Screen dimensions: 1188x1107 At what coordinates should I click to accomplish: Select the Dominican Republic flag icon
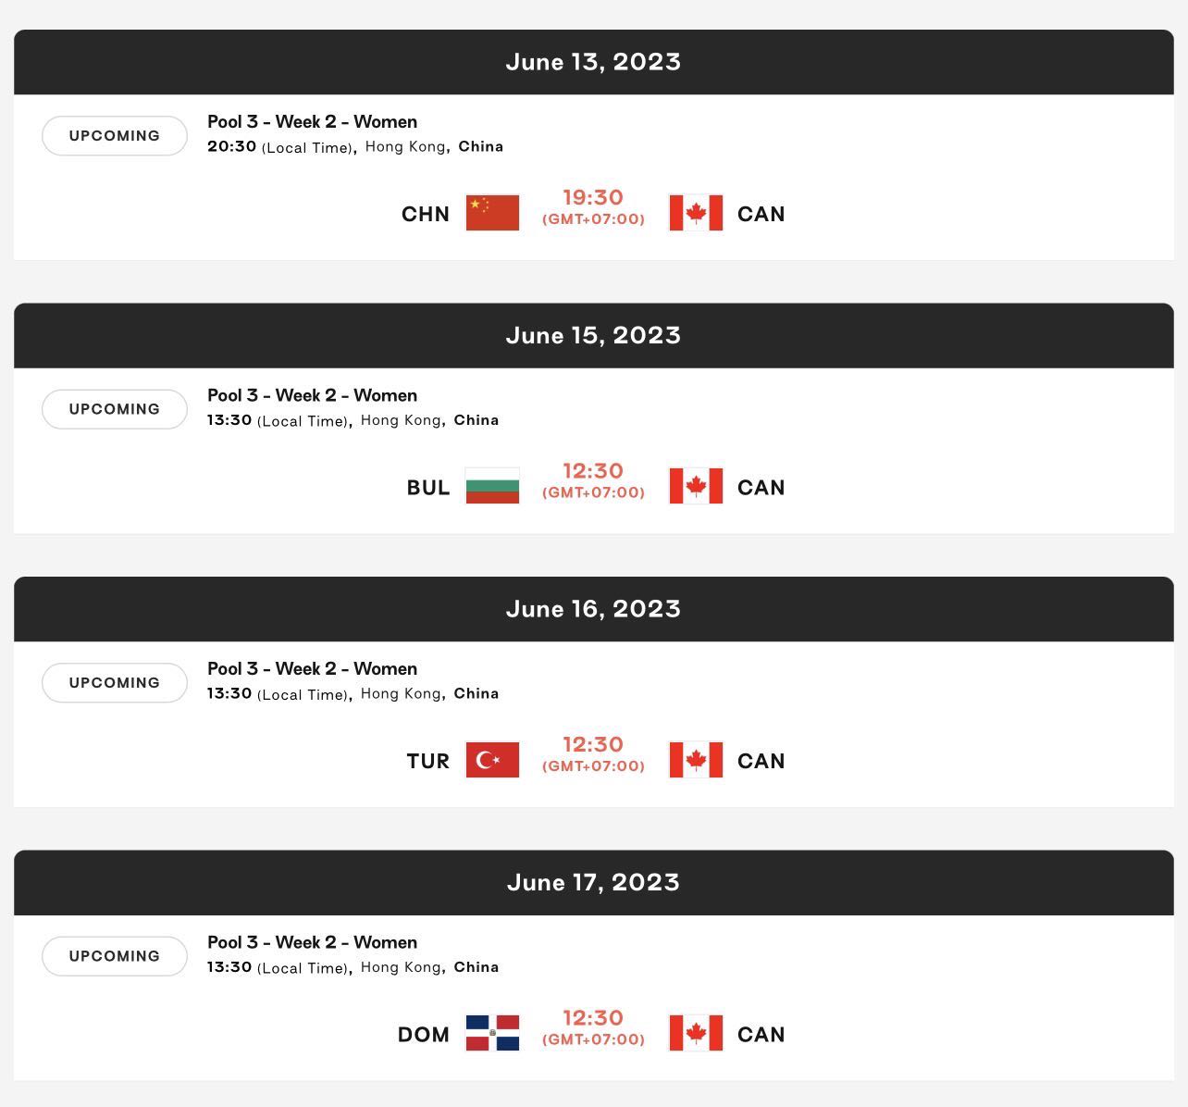point(492,1033)
